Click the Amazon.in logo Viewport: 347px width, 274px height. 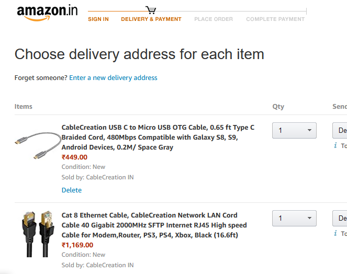[47, 13]
